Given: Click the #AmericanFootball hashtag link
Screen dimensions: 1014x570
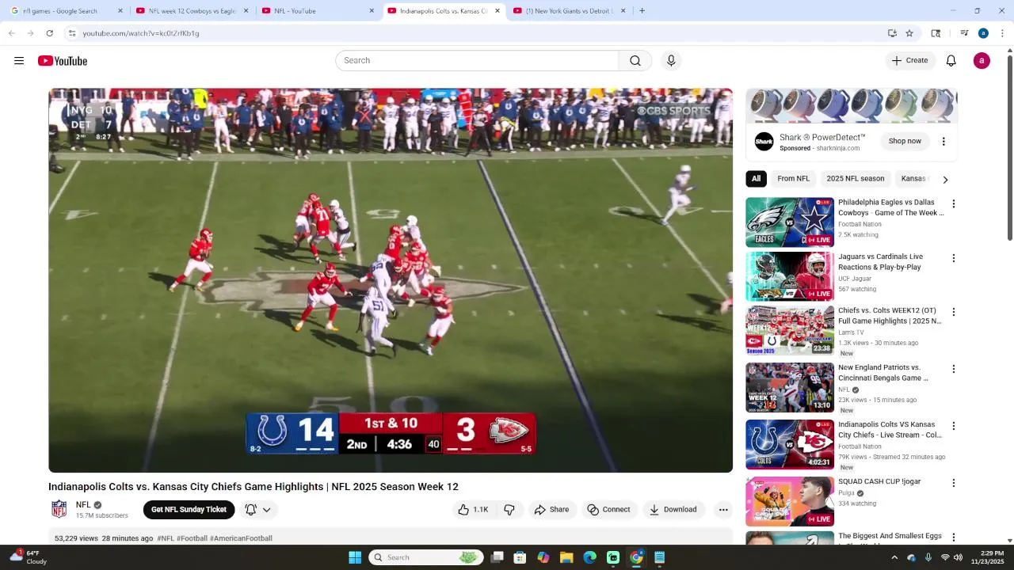Looking at the screenshot, I should 241,538.
